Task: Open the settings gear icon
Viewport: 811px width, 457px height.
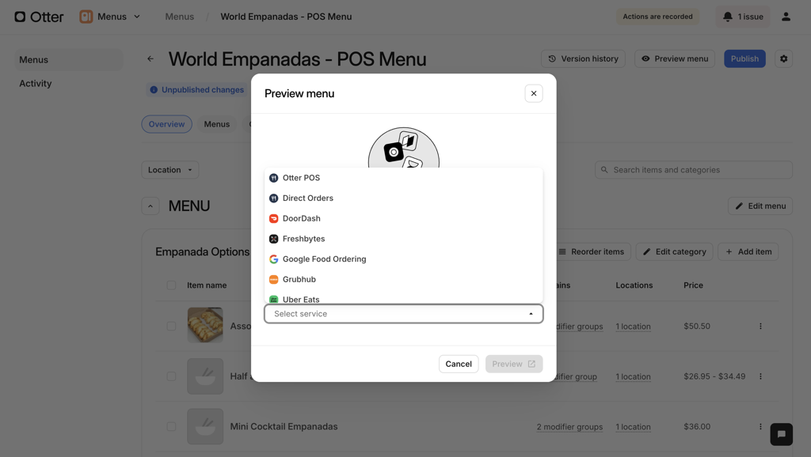Action: pyautogui.click(x=783, y=59)
